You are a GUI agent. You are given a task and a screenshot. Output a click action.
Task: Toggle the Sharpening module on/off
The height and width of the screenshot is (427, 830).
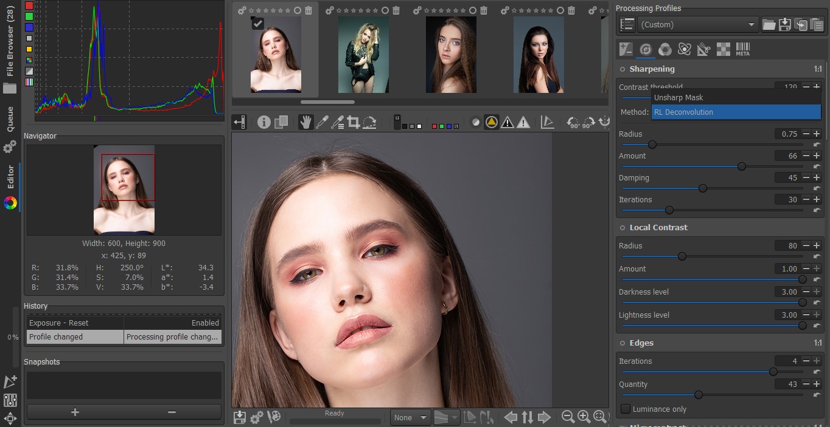pyautogui.click(x=622, y=69)
